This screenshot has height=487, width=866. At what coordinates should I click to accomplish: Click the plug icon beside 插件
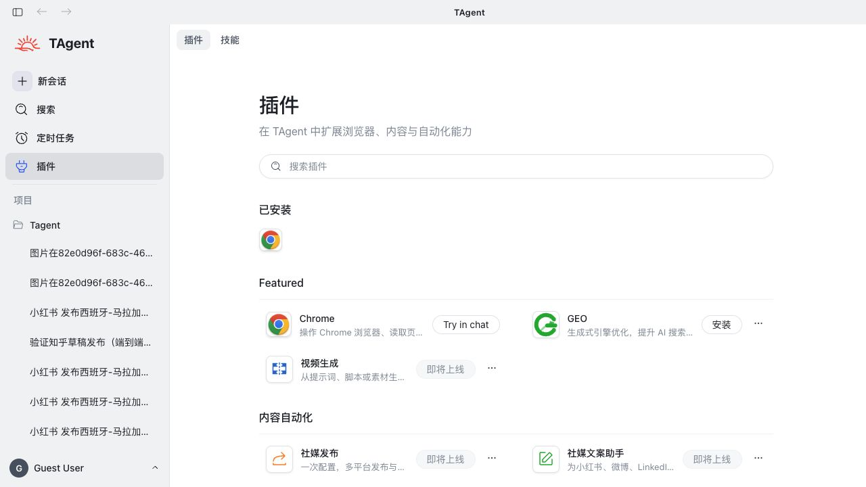[x=22, y=166]
